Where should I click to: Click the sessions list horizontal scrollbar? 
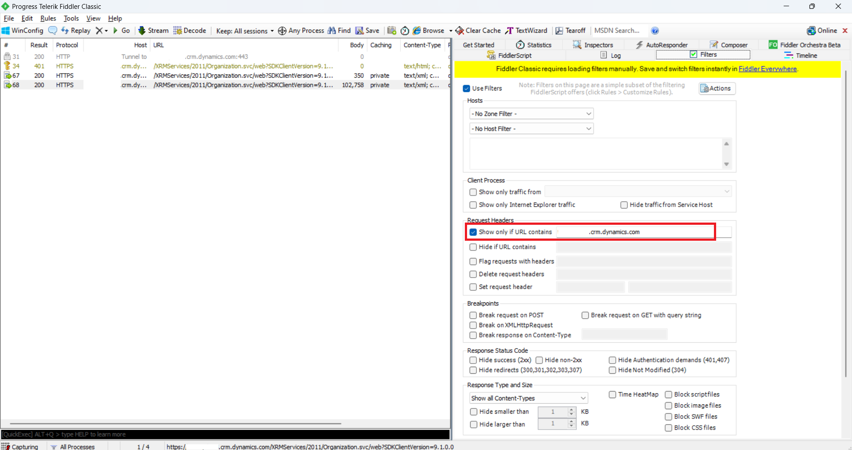pos(176,424)
